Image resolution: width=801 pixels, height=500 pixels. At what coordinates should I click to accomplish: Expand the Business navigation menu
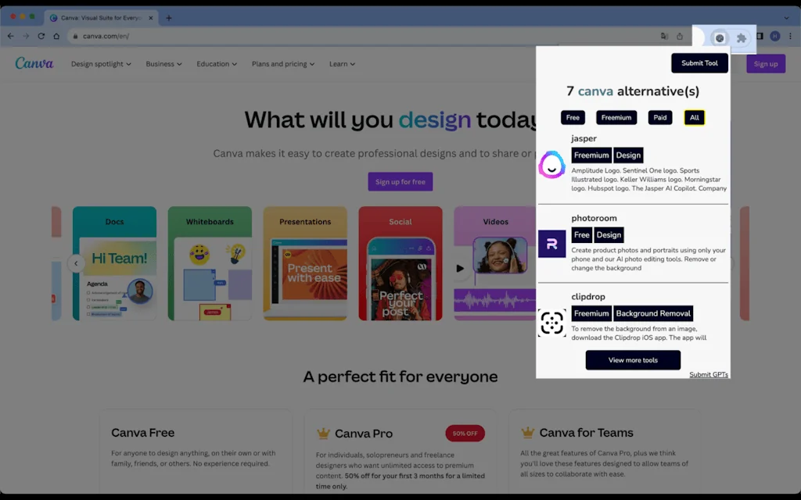pos(163,63)
